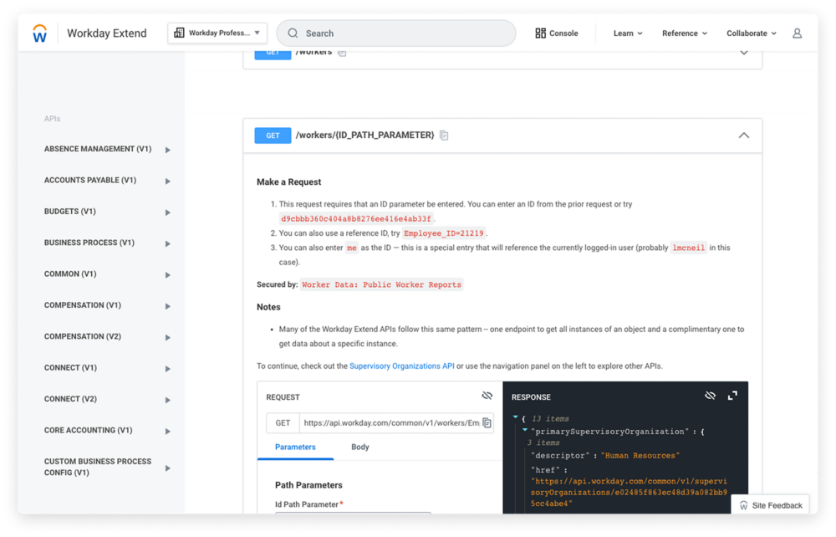Click the Id Path Parameter label

[x=307, y=504]
